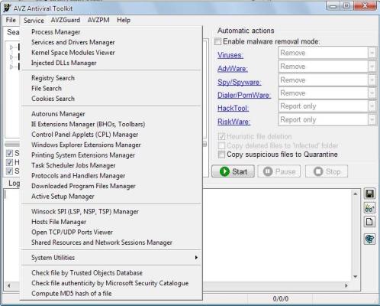Follow the RiskWare link
Viewport: 380px width, 306px height.
[x=233, y=122]
